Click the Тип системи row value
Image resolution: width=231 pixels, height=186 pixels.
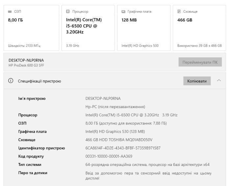click(147, 165)
